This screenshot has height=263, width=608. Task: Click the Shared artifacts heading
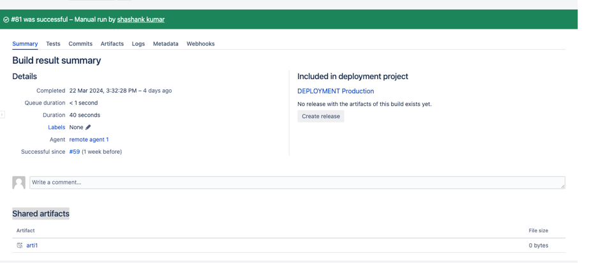pyautogui.click(x=41, y=214)
